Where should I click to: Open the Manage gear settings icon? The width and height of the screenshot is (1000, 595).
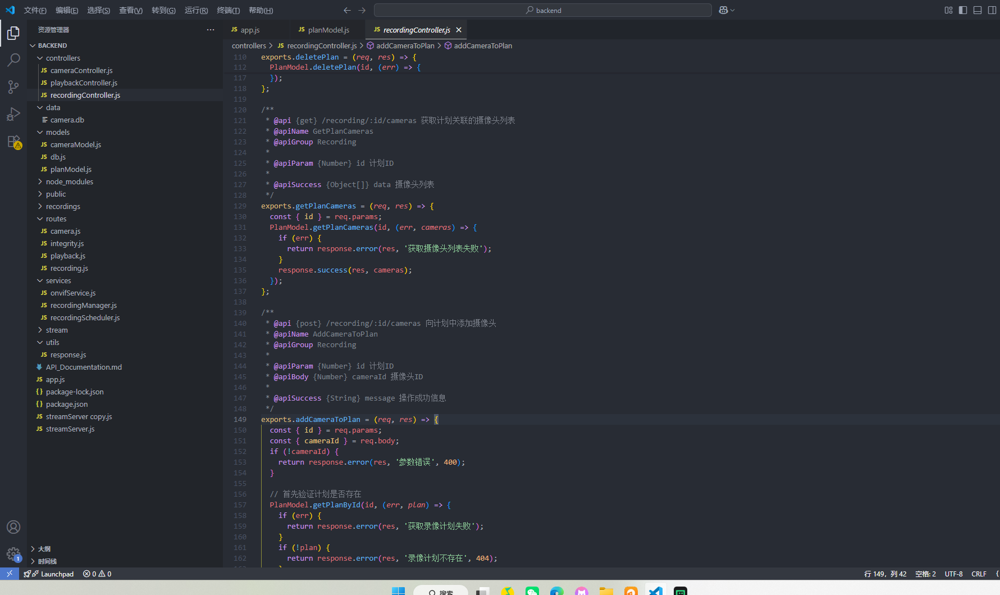[13, 555]
